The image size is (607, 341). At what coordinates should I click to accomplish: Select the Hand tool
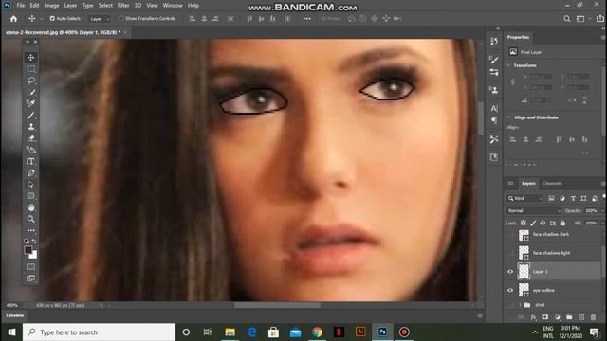coord(31,207)
